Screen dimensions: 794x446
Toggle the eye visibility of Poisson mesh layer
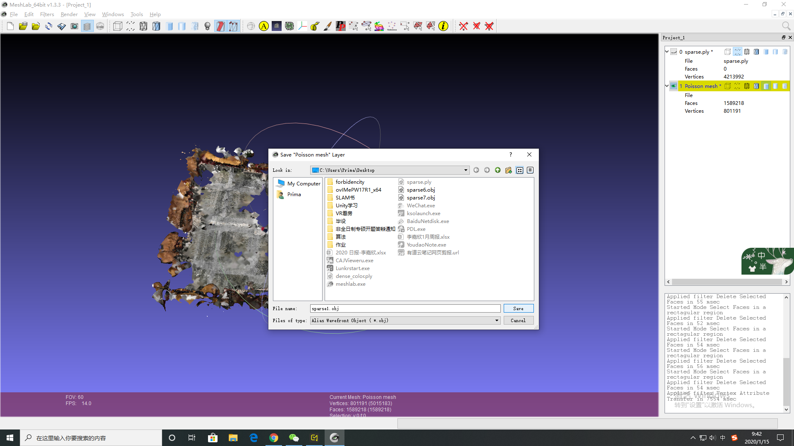coord(674,86)
